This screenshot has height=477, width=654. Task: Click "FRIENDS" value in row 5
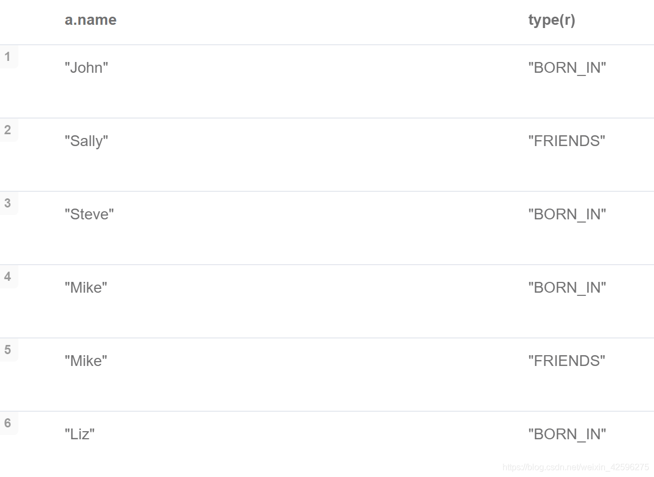point(567,361)
